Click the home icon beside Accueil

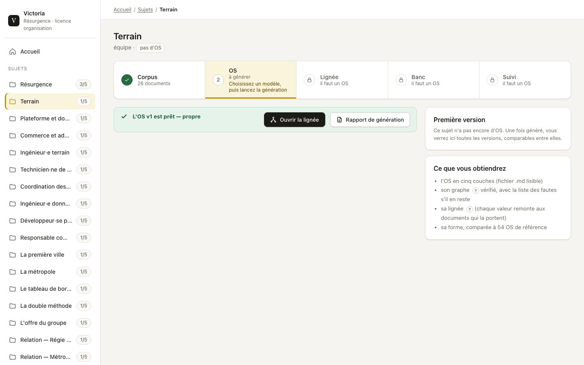(x=13, y=52)
